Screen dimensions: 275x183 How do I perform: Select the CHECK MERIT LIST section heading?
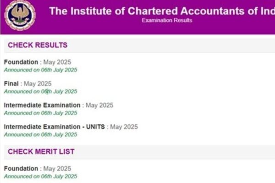pyautogui.click(x=41, y=151)
